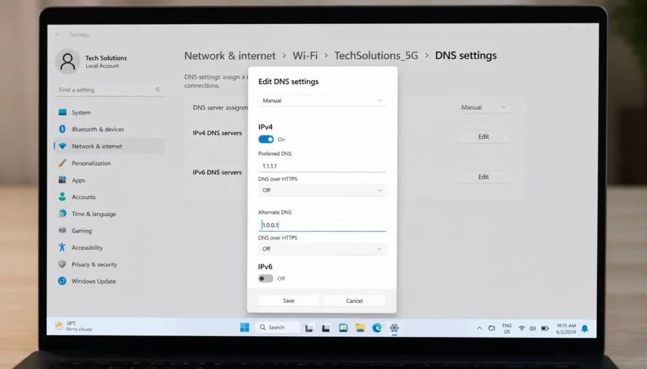Cancel the Edit DNS settings dialog
The height and width of the screenshot is (369, 647).
[x=354, y=301]
